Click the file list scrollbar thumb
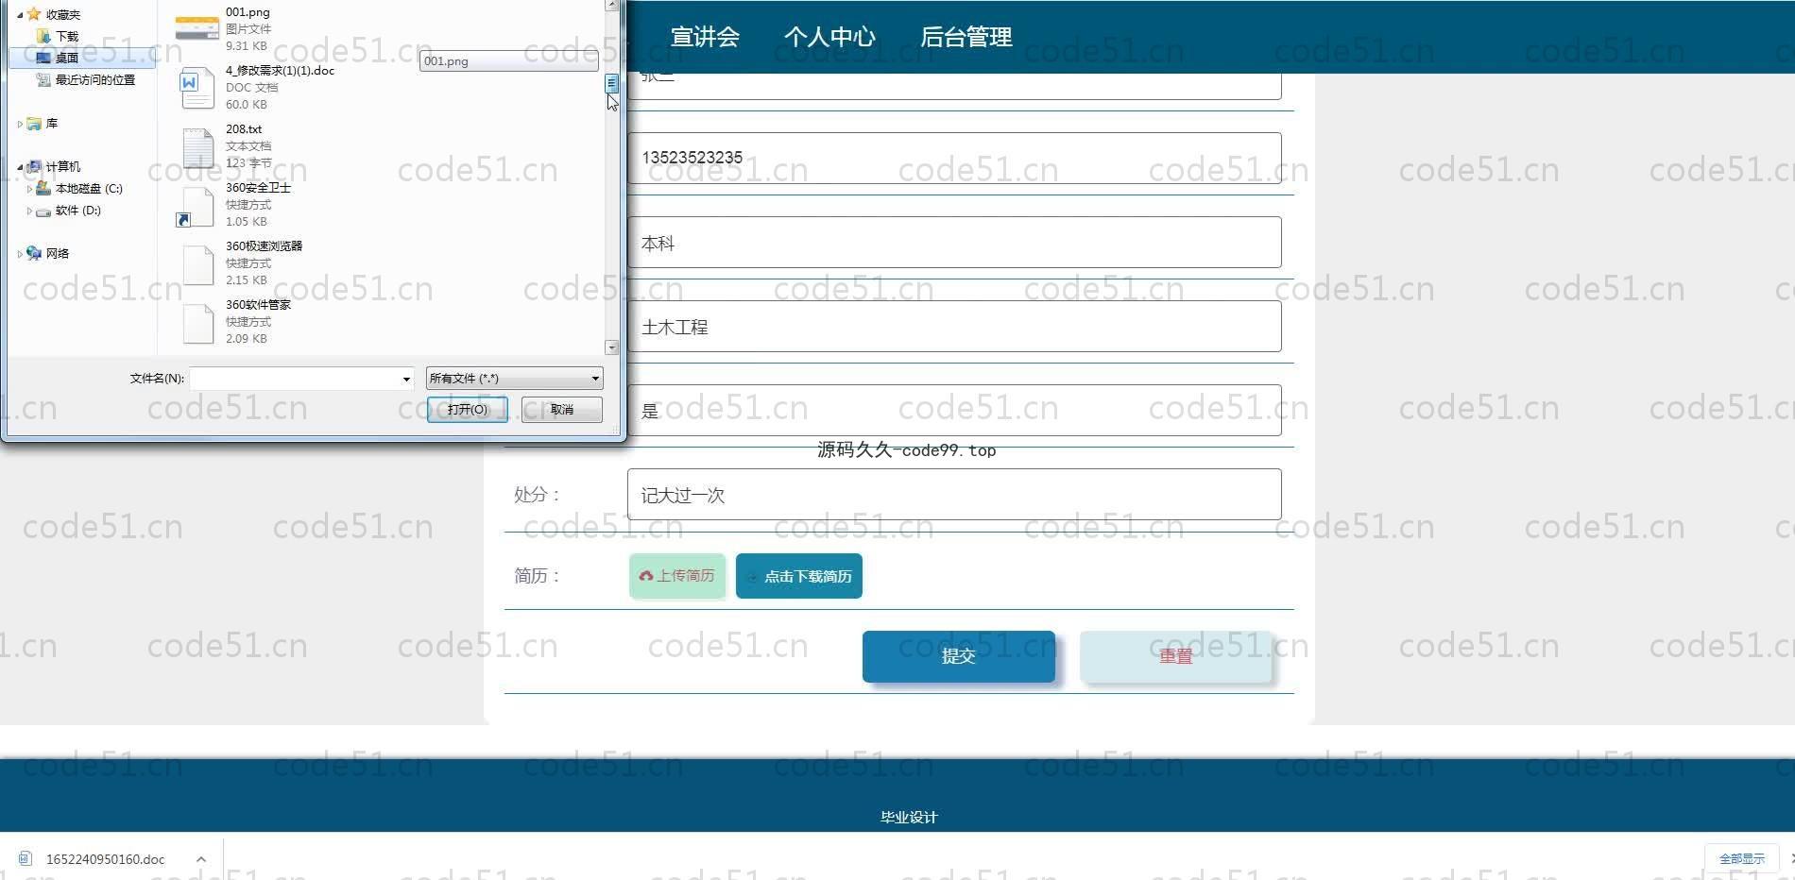Viewport: 1795px width, 880px height. 612,84
